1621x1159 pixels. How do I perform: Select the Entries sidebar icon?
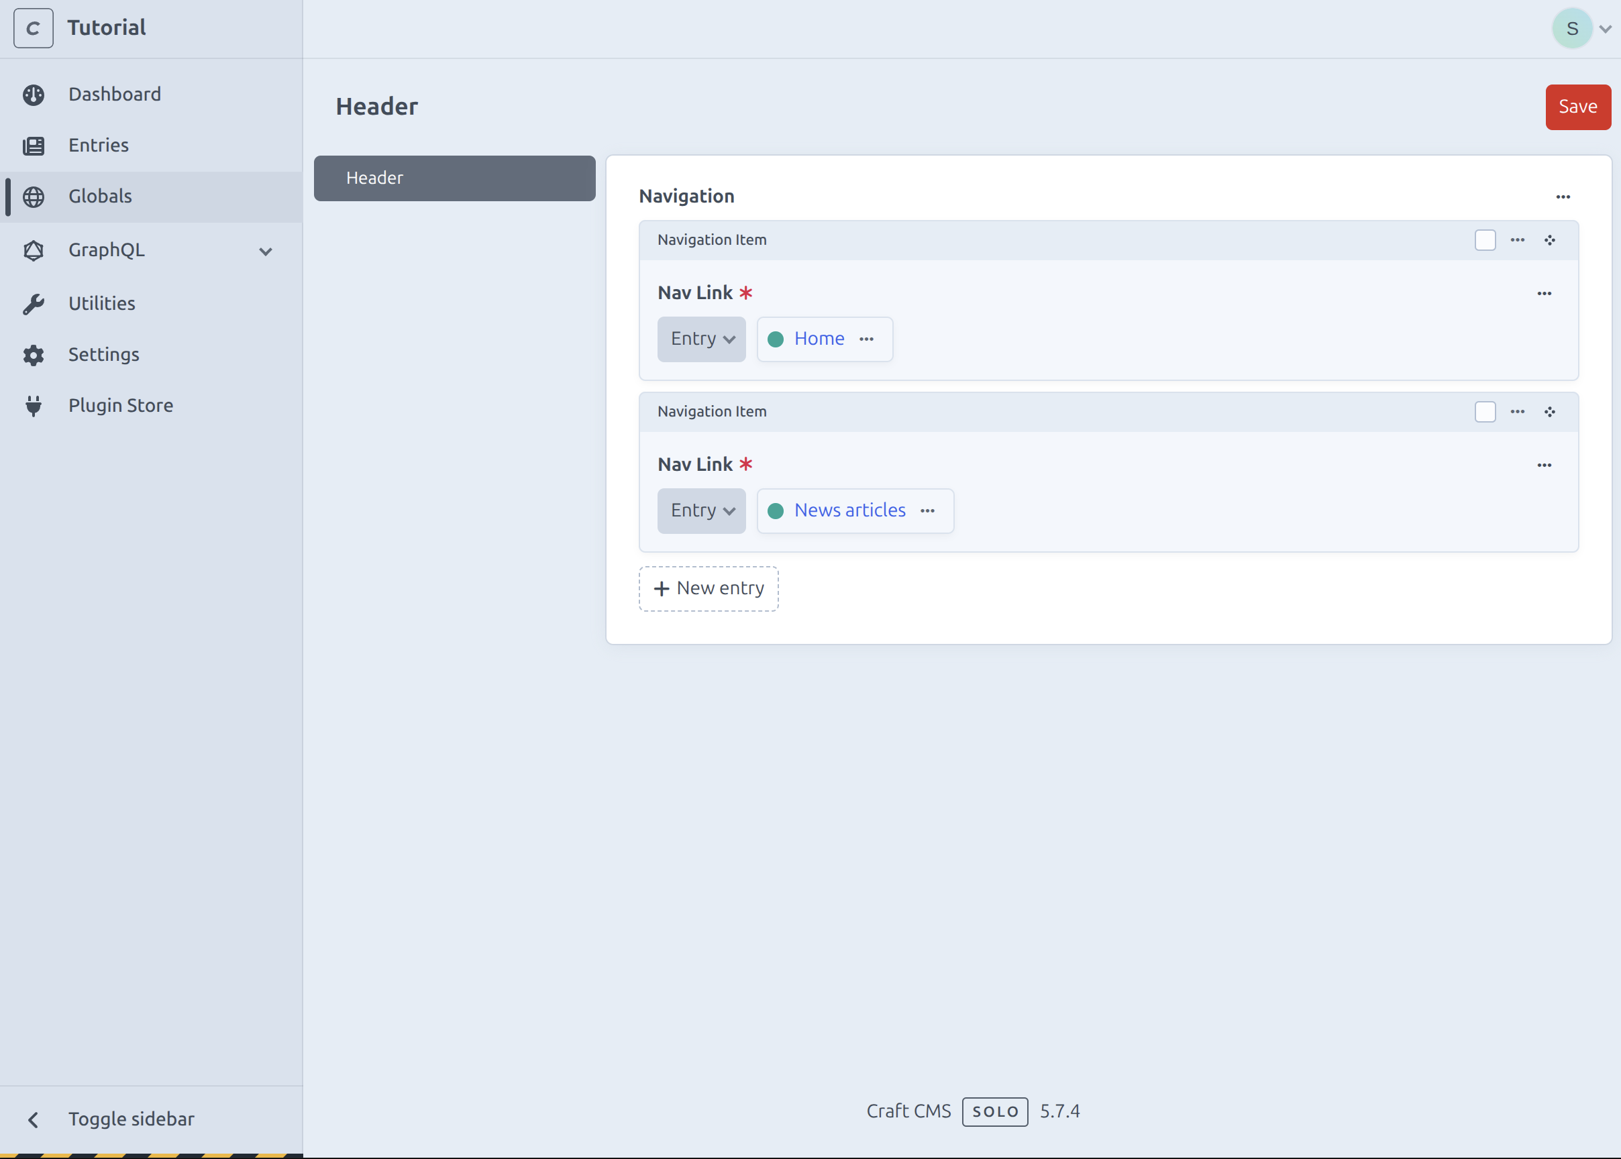[x=34, y=145]
